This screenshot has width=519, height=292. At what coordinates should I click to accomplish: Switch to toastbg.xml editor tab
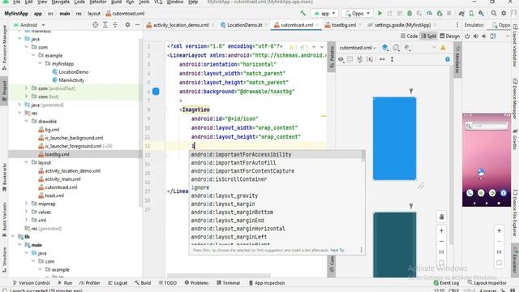(x=344, y=25)
